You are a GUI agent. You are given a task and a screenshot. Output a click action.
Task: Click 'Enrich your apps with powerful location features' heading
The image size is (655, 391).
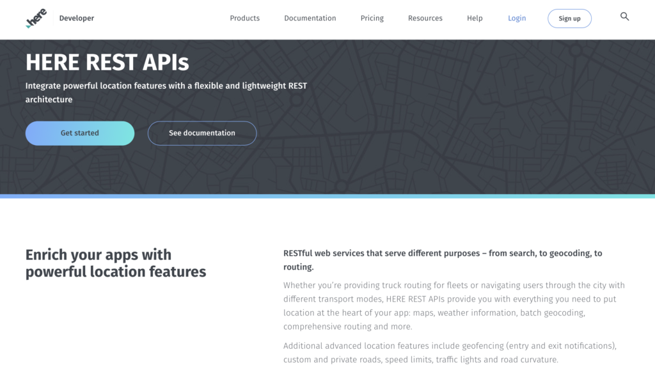coord(116,263)
